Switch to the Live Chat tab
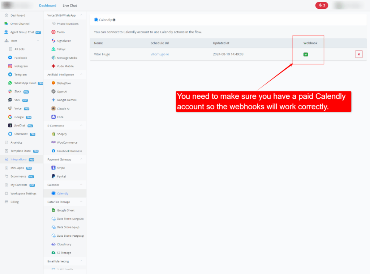This screenshot has width=370, height=274. [70, 5]
